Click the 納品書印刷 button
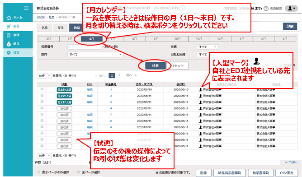The height and width of the screenshot is (177, 302). coord(261,173)
